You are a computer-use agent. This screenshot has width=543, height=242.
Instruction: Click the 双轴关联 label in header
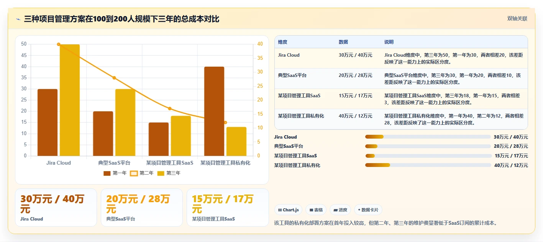click(517, 18)
